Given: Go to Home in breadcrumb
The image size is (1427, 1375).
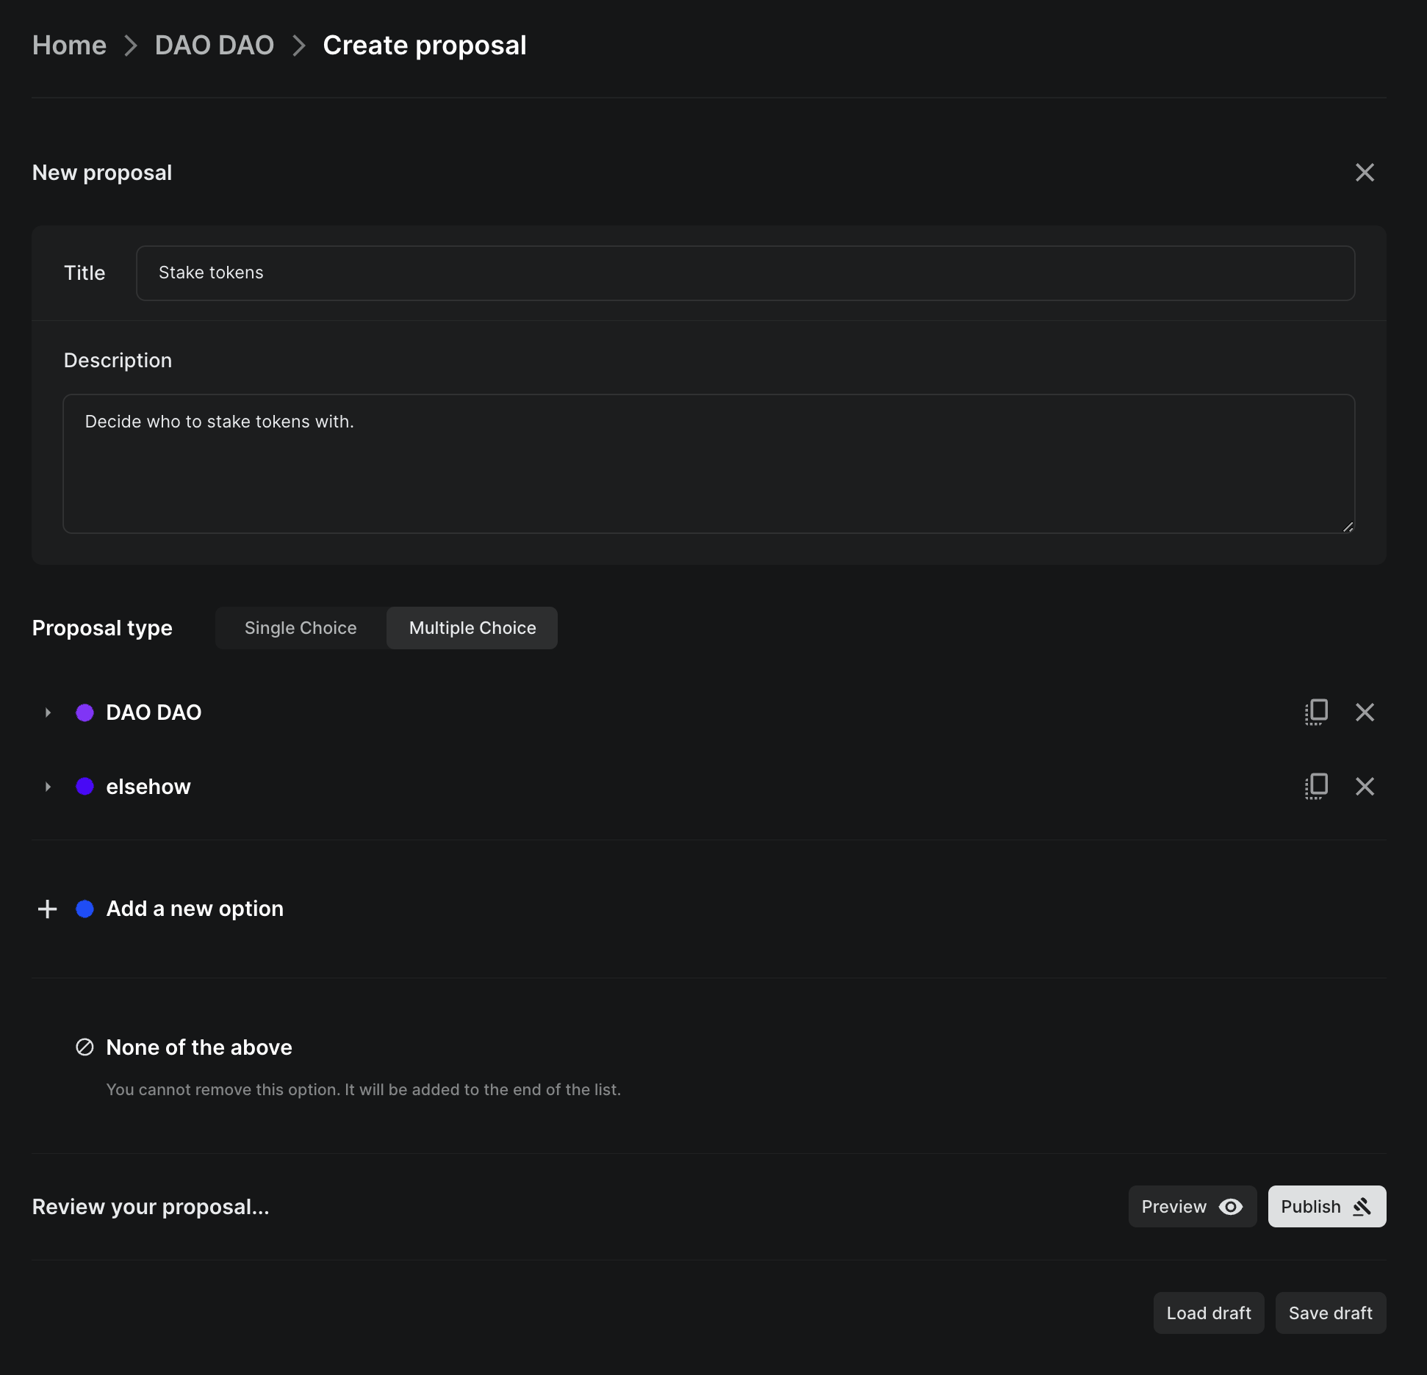Looking at the screenshot, I should [69, 46].
